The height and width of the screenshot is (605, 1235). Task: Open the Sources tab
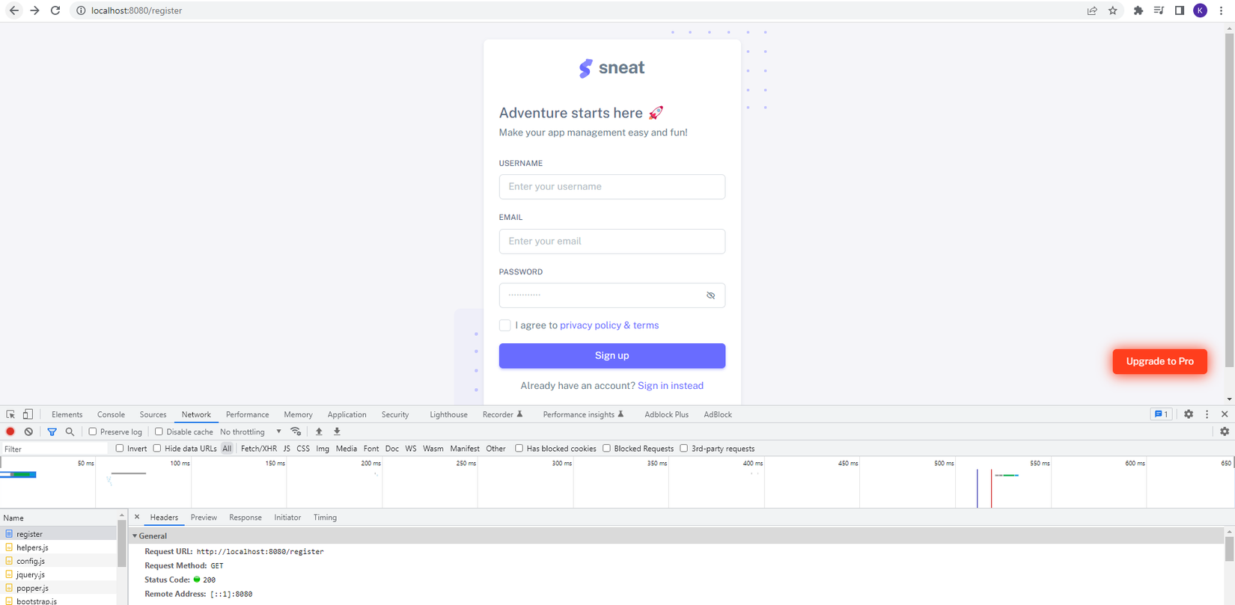pos(153,414)
